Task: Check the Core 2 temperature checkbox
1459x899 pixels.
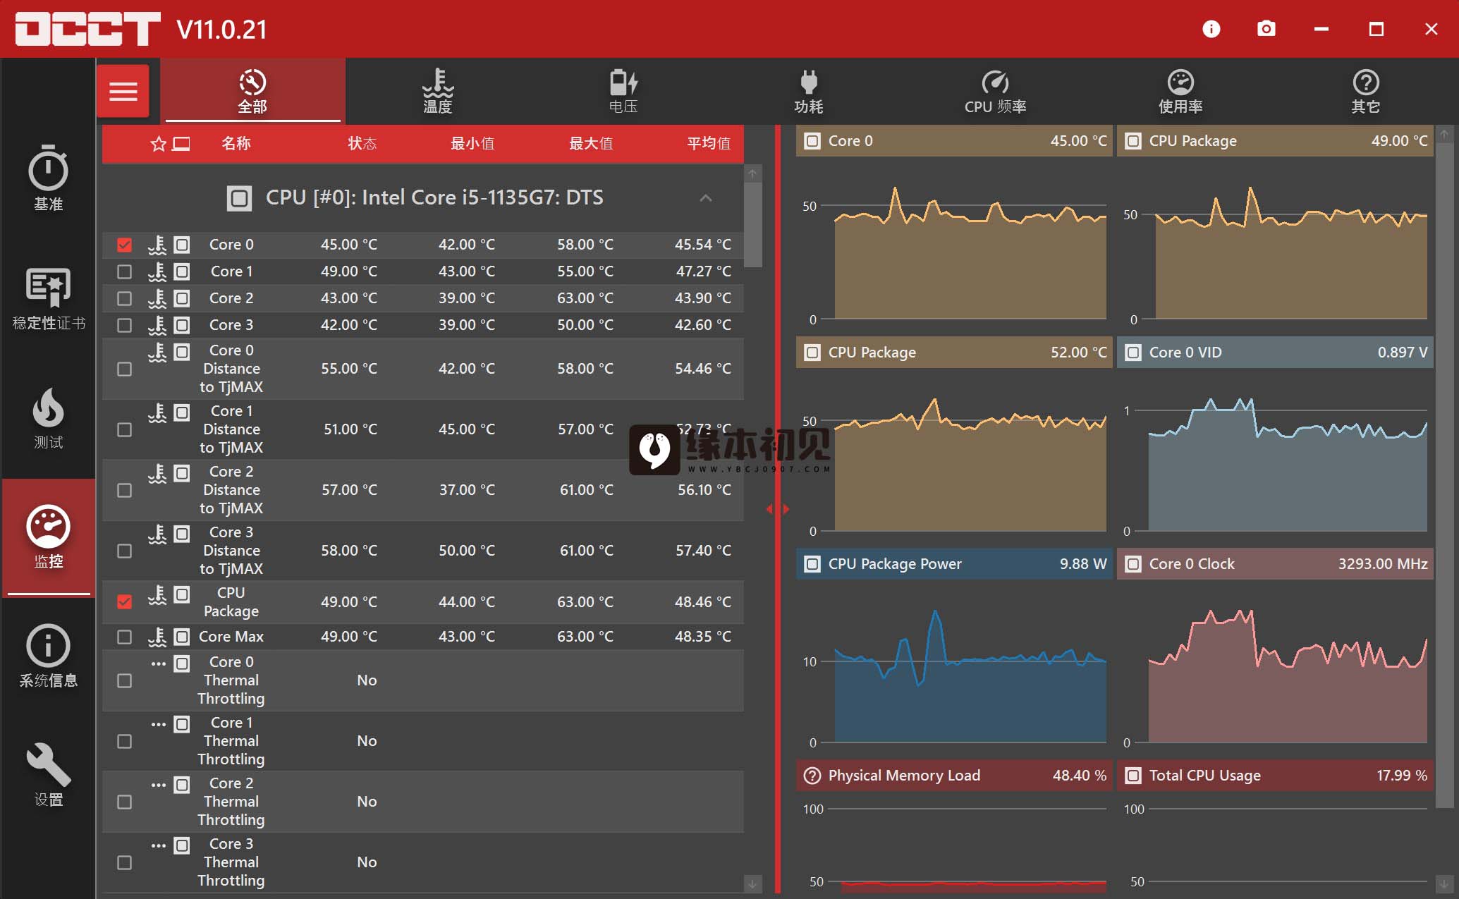Action: [124, 298]
